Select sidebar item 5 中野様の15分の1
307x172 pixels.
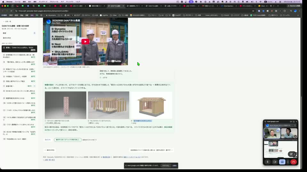pos(19,76)
